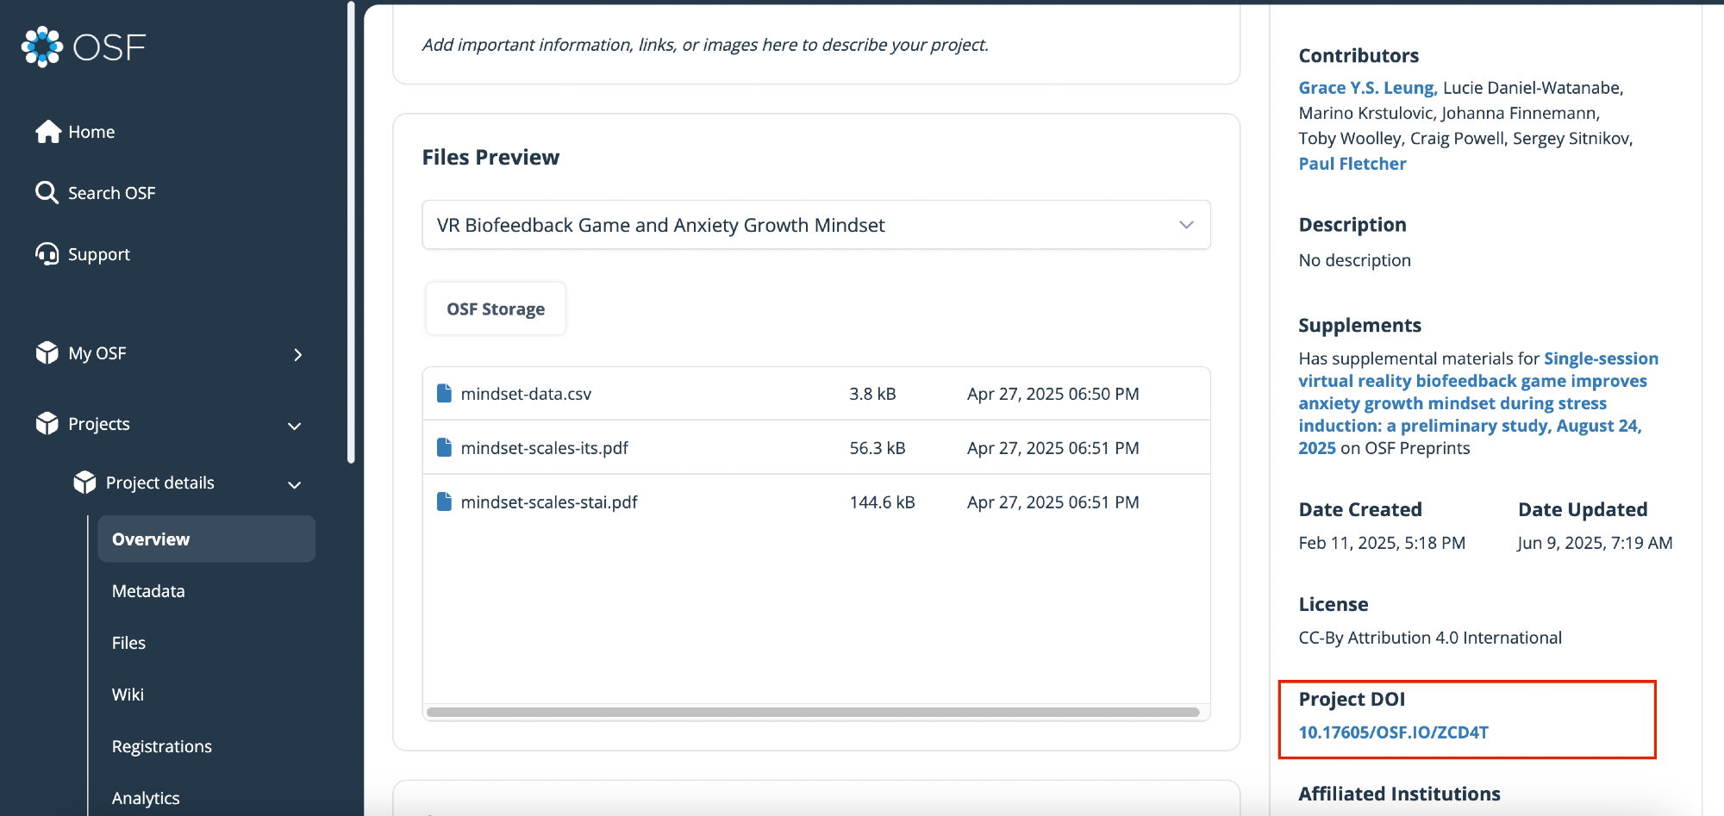Screen dimensions: 1724x816
Task: Collapse the Project details chevron
Action: pos(295,484)
